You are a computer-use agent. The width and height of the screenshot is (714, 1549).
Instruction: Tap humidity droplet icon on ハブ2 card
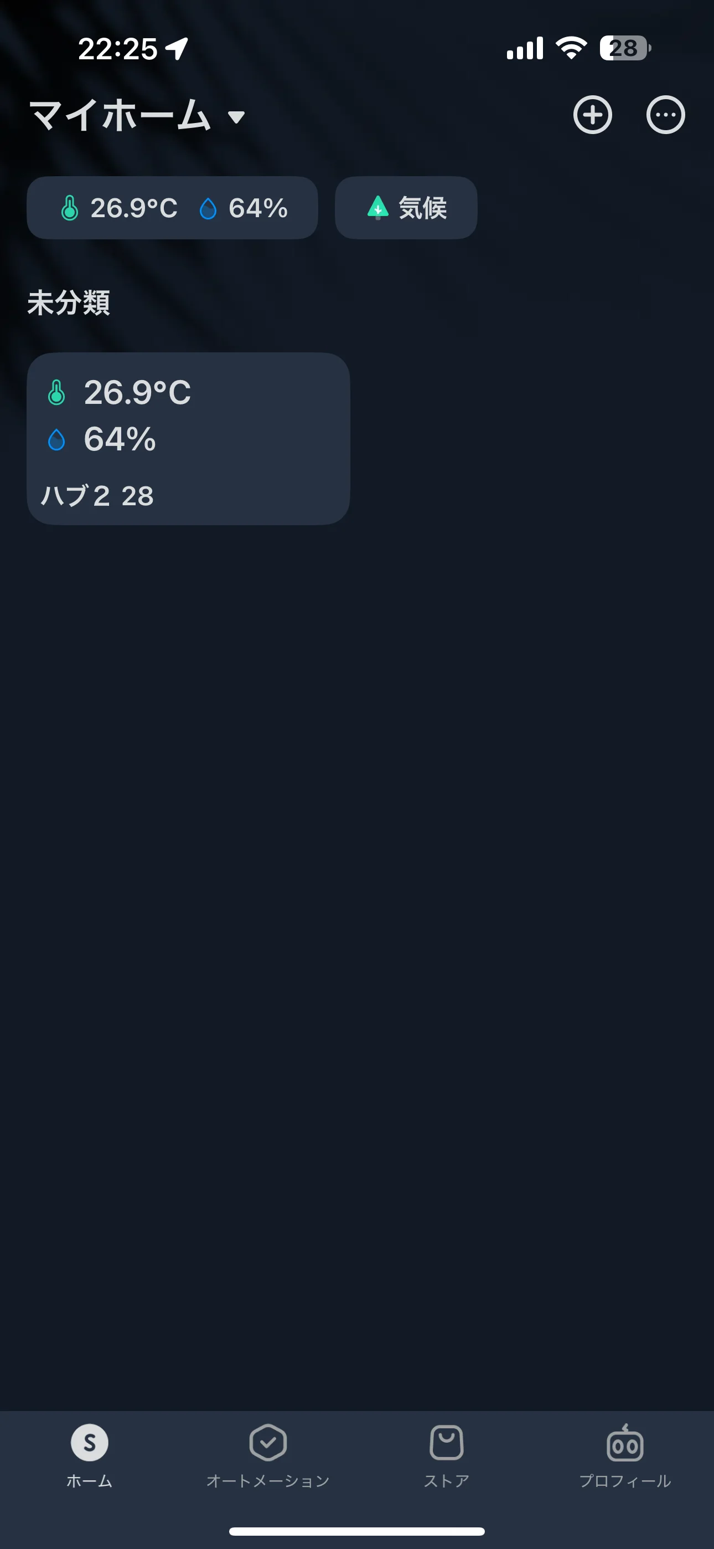(x=56, y=439)
